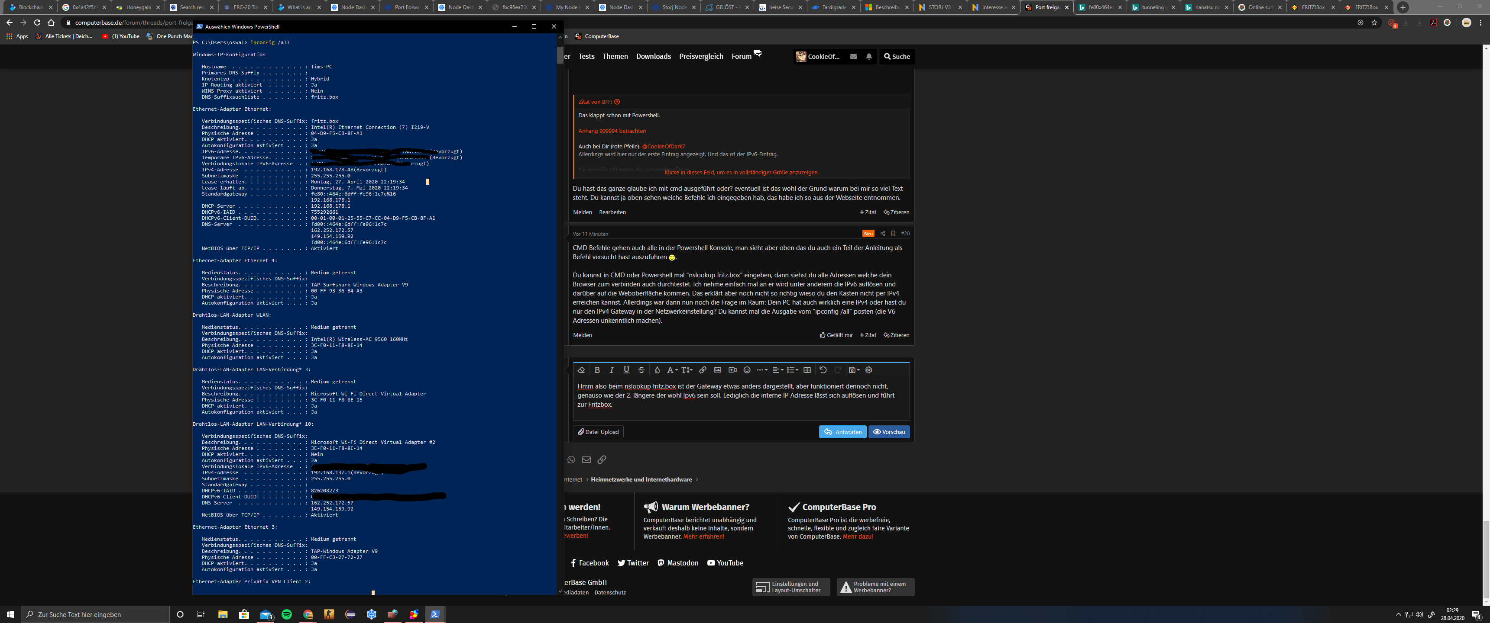This screenshot has width=1490, height=623.
Task: Click the Datei-Upload button
Action: coord(598,432)
